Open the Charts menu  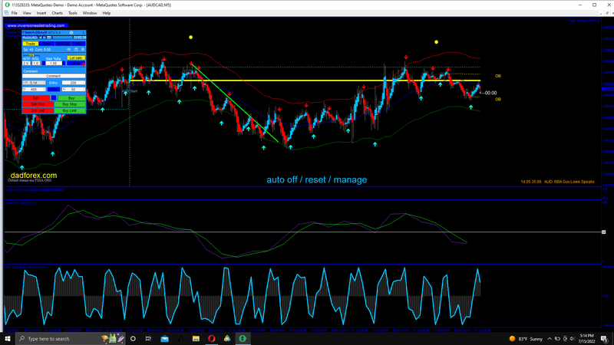[x=57, y=13]
